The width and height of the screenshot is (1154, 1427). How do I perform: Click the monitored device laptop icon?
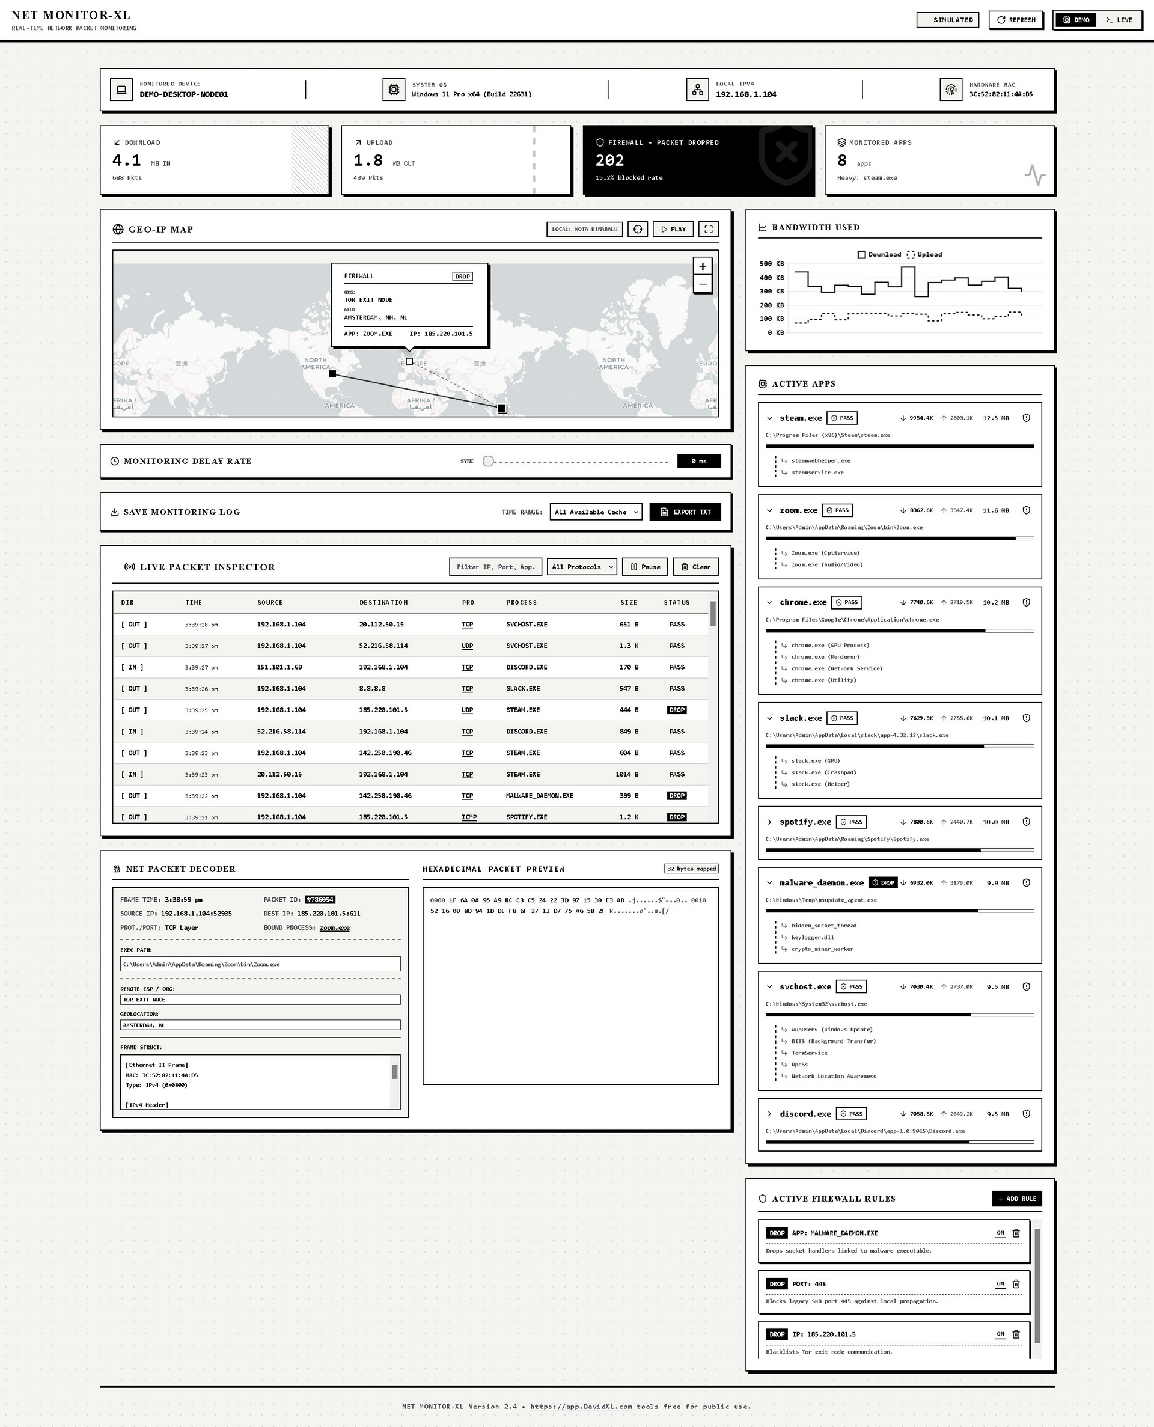[121, 89]
